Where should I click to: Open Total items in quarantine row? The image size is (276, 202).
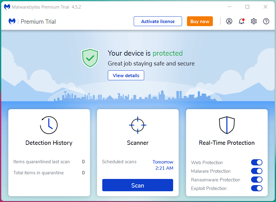coord(49,173)
